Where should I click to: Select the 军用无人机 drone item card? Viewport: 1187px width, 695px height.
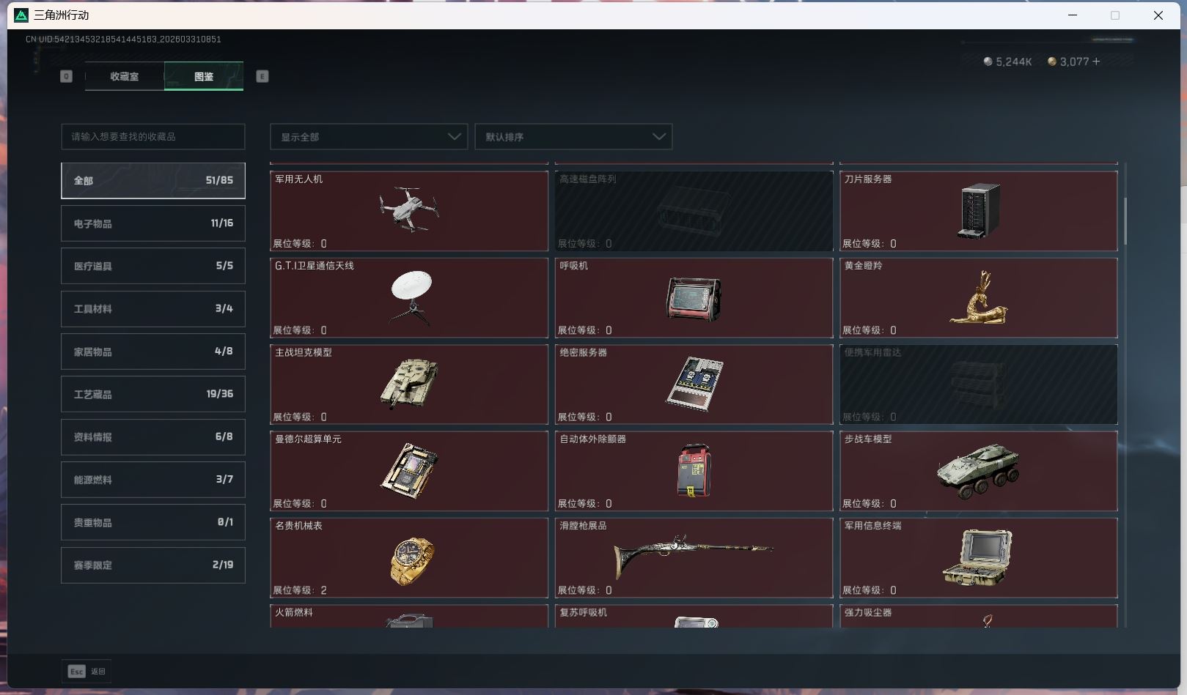(408, 211)
